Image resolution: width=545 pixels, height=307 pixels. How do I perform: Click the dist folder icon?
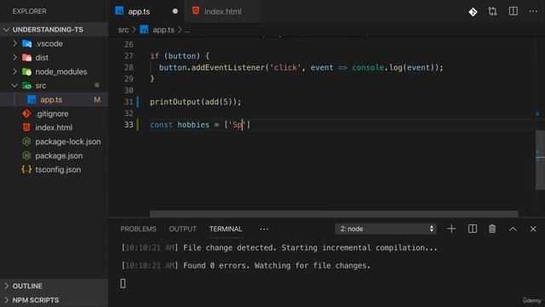26,58
